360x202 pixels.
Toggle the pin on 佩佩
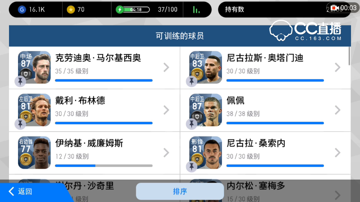point(192,124)
